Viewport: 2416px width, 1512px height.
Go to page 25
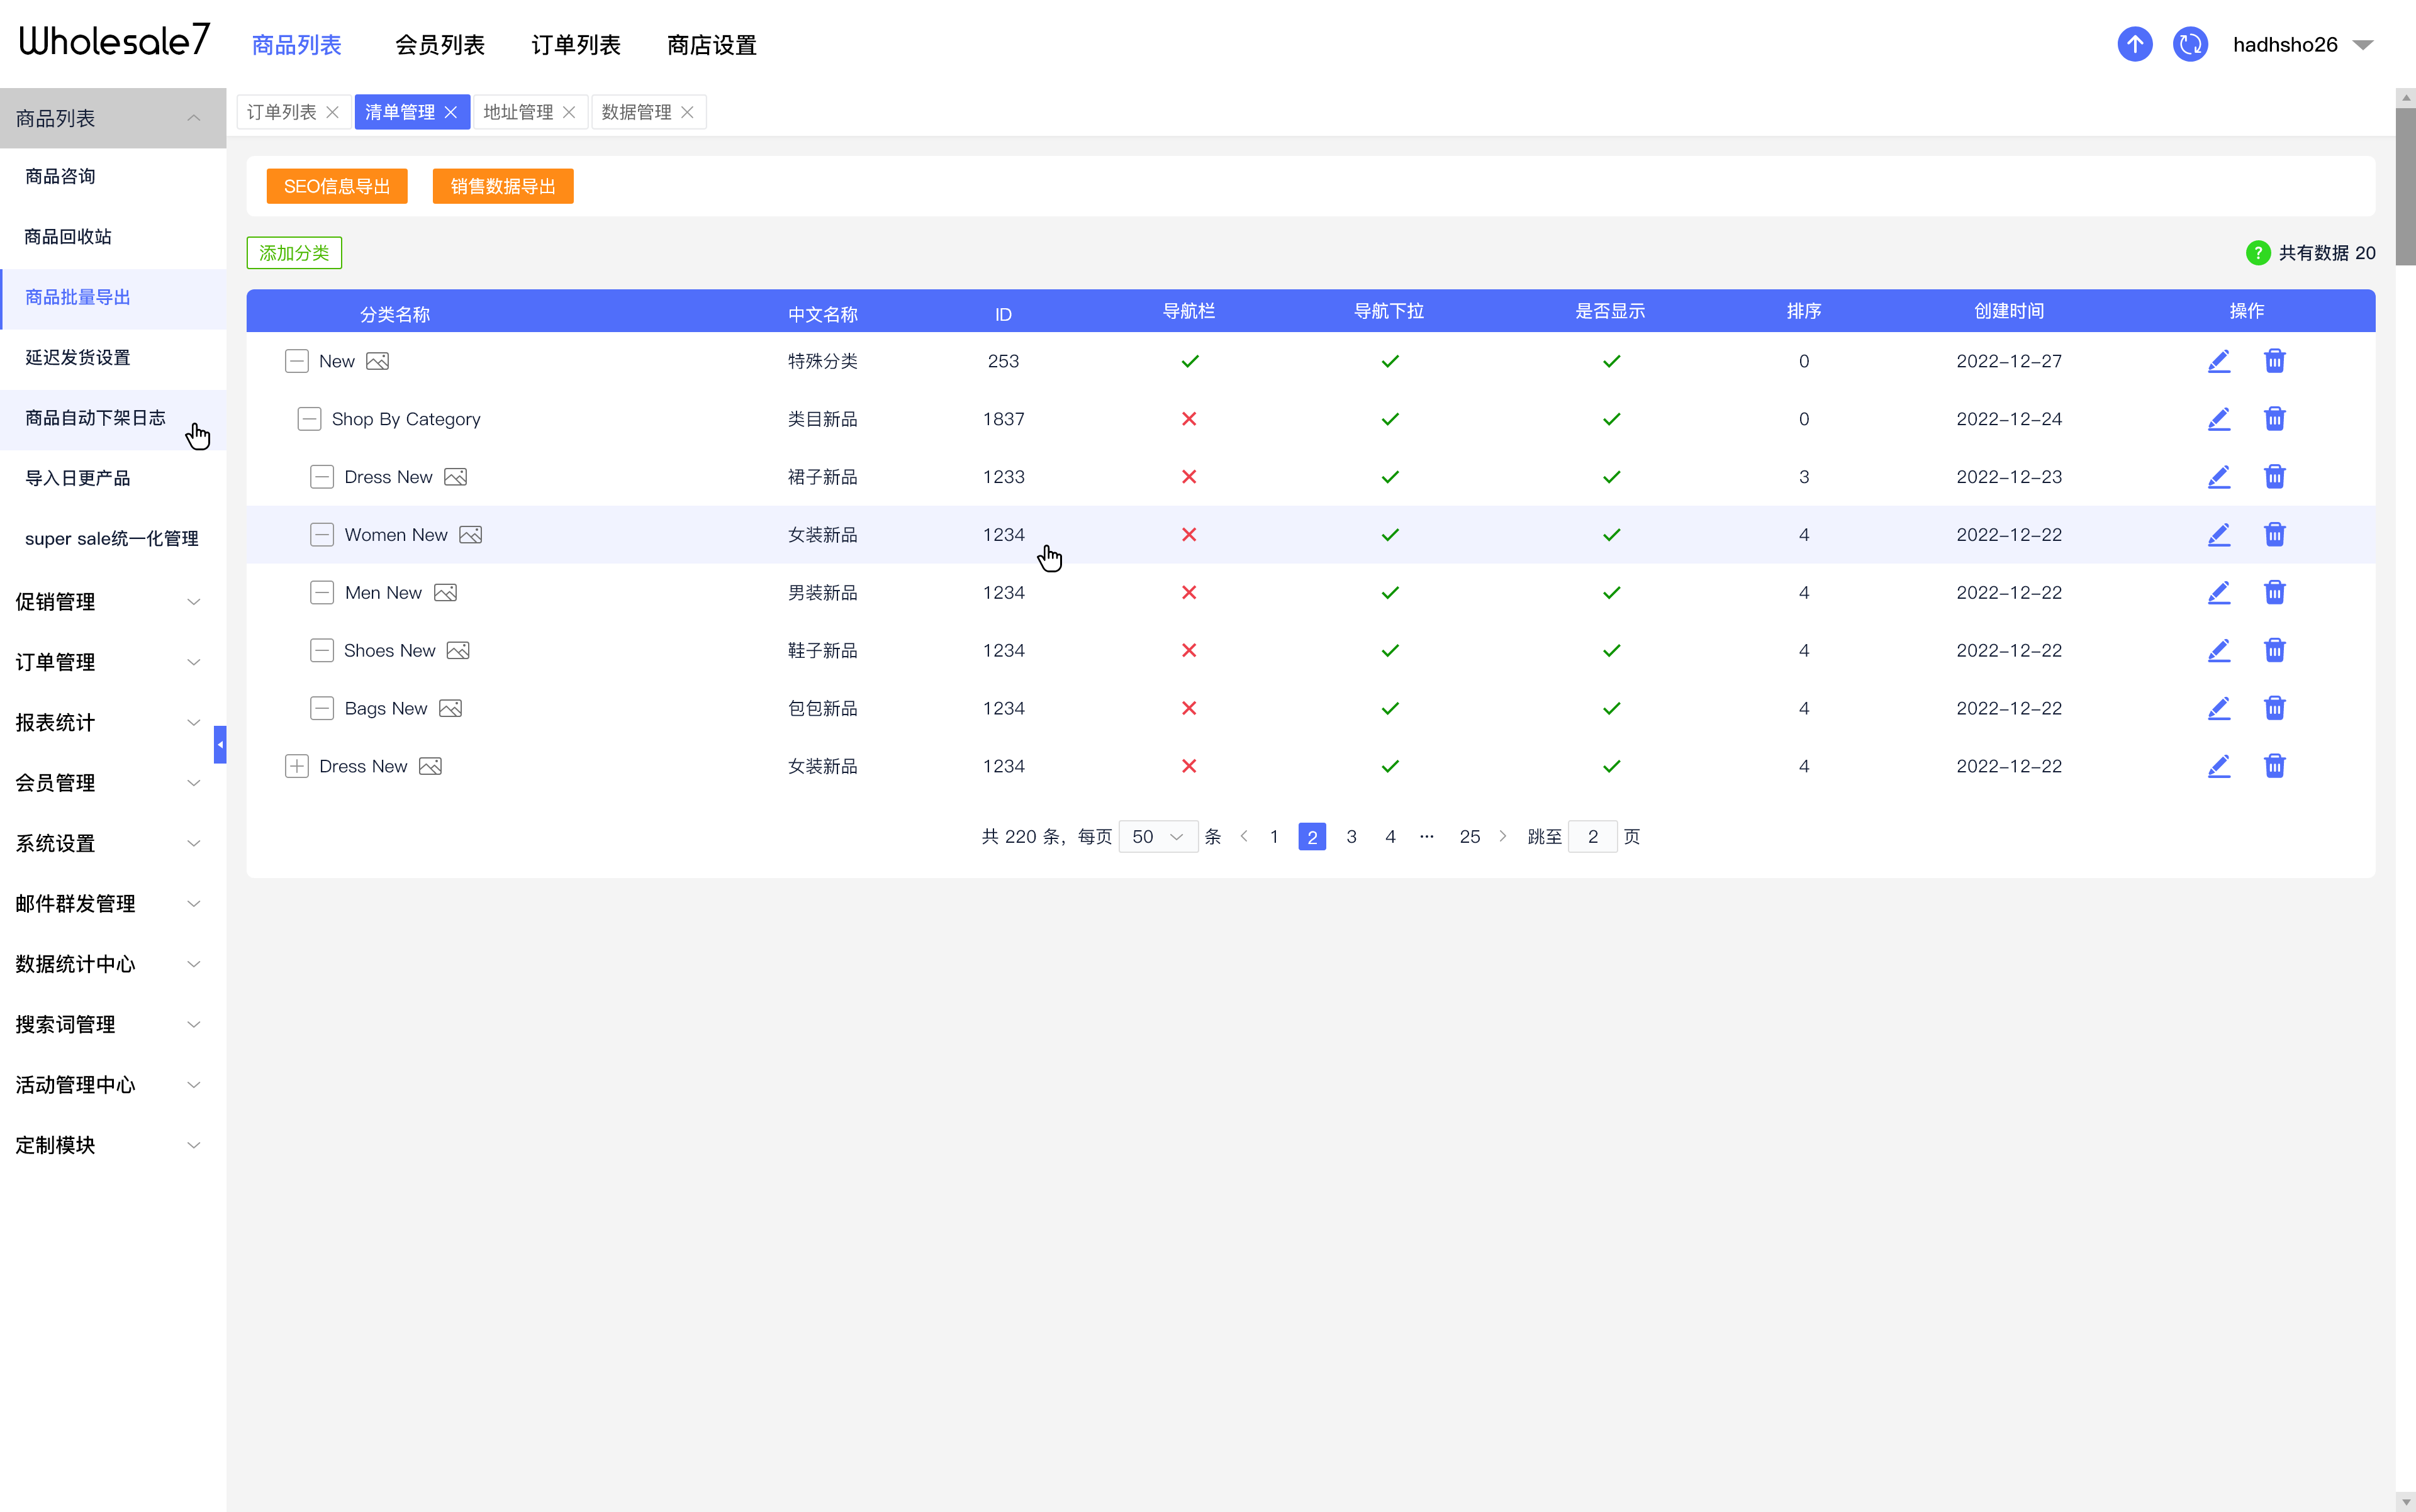click(x=1468, y=837)
